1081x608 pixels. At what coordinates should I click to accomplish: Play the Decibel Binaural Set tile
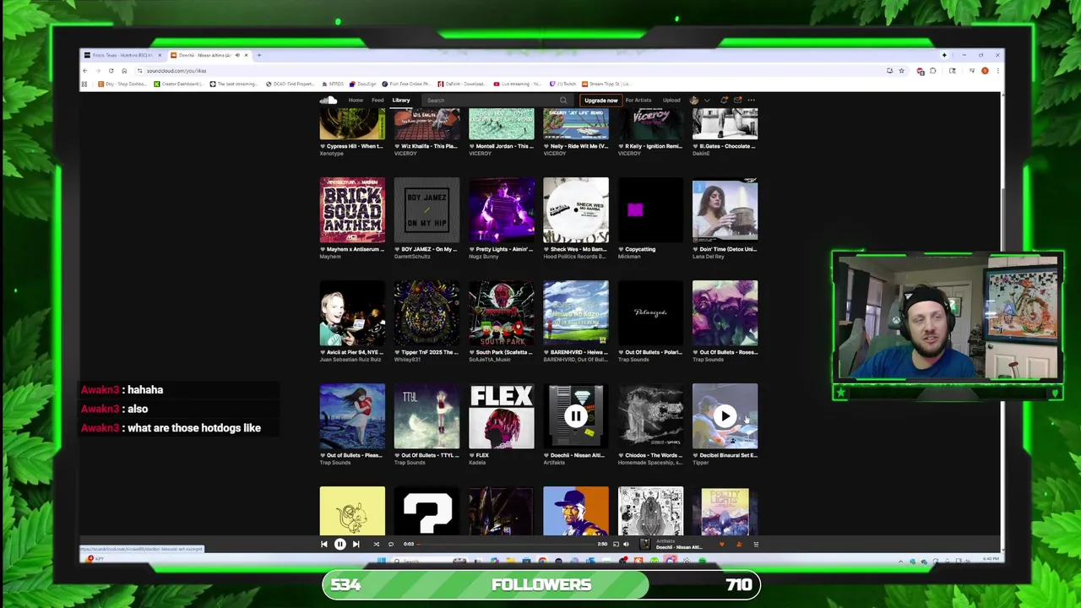[725, 415]
